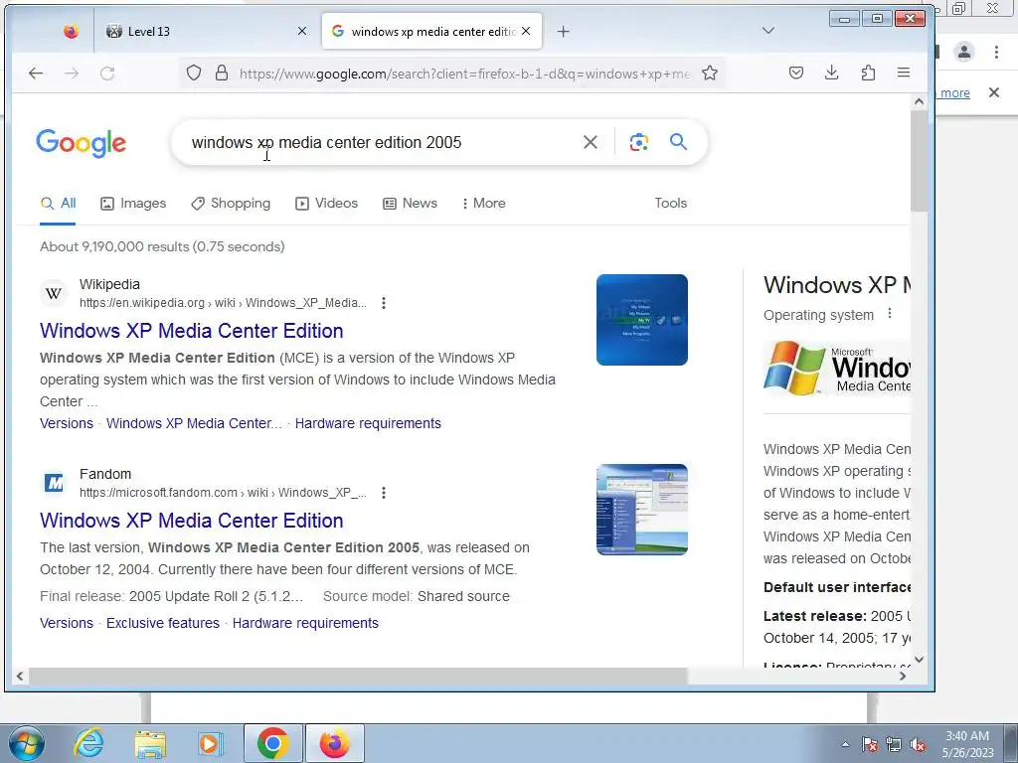Reload the page with the refresh icon
The image size is (1018, 763).
point(107,74)
